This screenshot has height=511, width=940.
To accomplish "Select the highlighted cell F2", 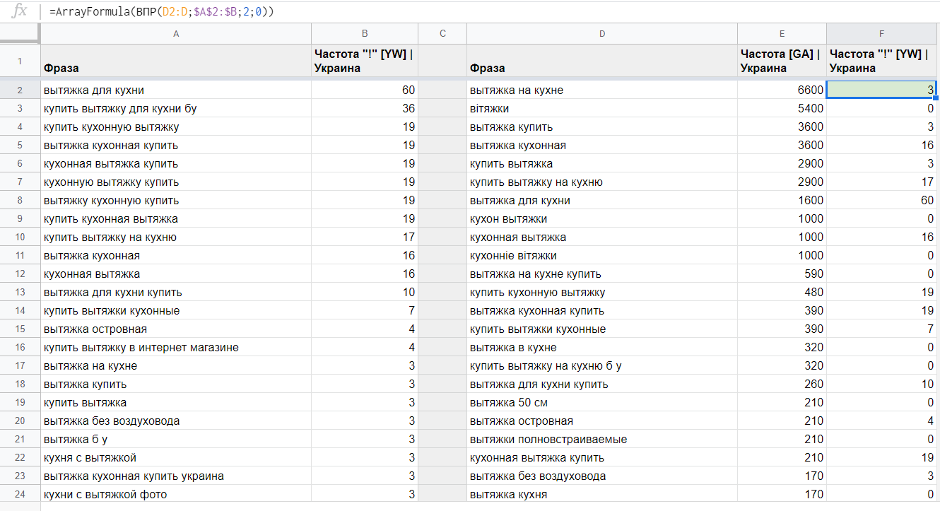I will coord(881,90).
